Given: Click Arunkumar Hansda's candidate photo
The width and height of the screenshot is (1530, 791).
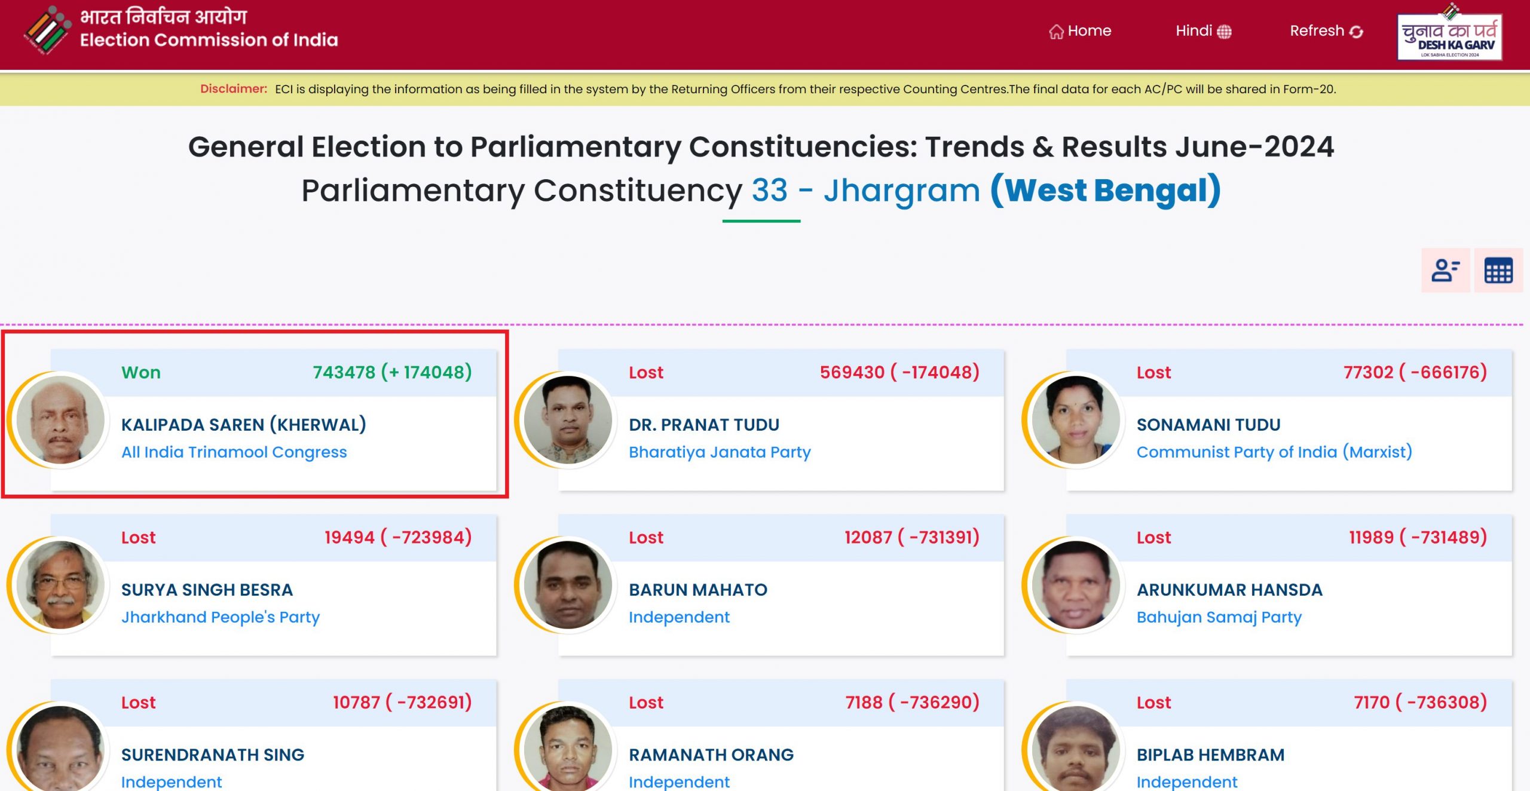Looking at the screenshot, I should pyautogui.click(x=1076, y=584).
